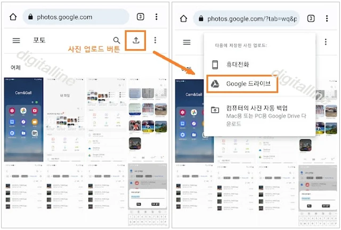Screen dimensions: 341x230
Task: Click lock icon in left address bar
Action: point(30,17)
